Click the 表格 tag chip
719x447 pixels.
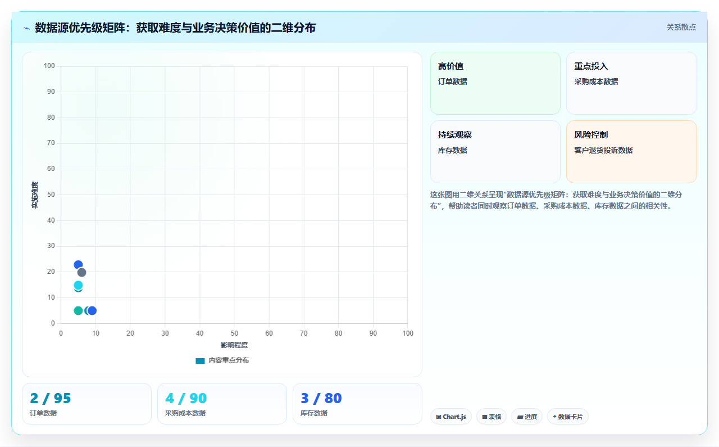492,417
